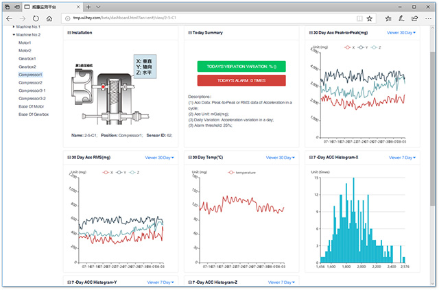Screen dimensions: 439x290
Task: Open browser settings and more ellipsis
Action: point(428,19)
